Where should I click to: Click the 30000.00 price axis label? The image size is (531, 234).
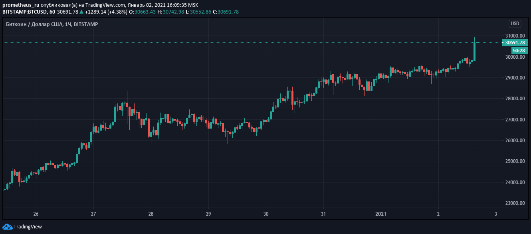515,57
